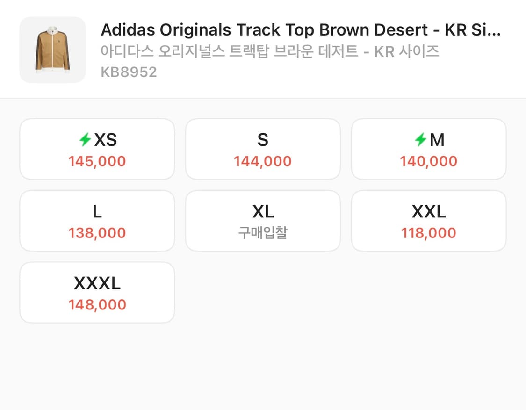Click the 구매입찰 label under XL
Screen dimensions: 526x410
pyautogui.click(x=263, y=233)
